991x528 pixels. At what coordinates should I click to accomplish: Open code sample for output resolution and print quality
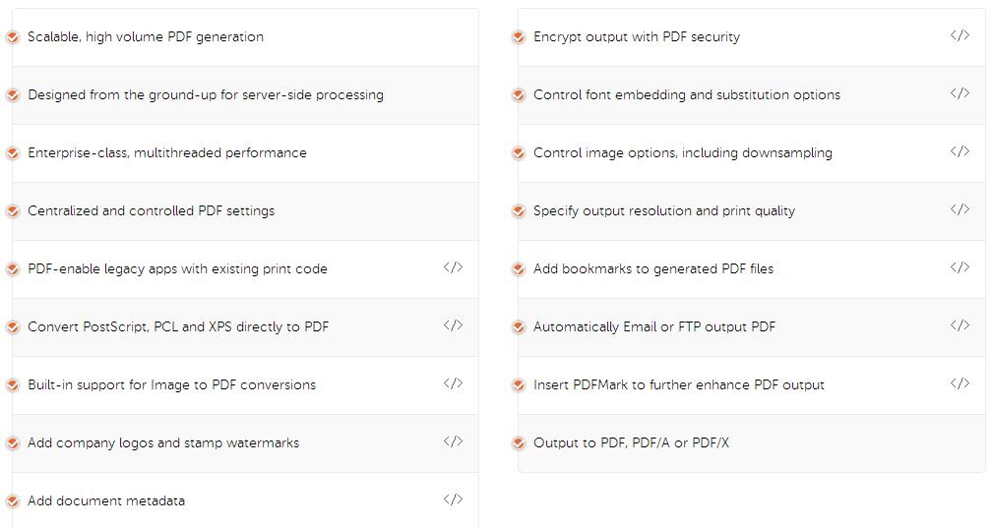click(960, 209)
